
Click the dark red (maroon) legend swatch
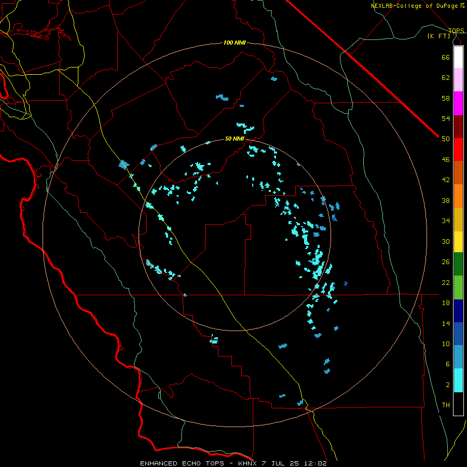coord(458,127)
